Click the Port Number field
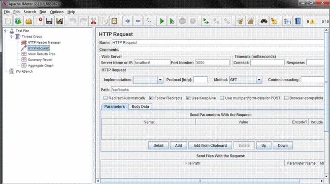The height and width of the screenshot is (184, 330). [x=212, y=63]
